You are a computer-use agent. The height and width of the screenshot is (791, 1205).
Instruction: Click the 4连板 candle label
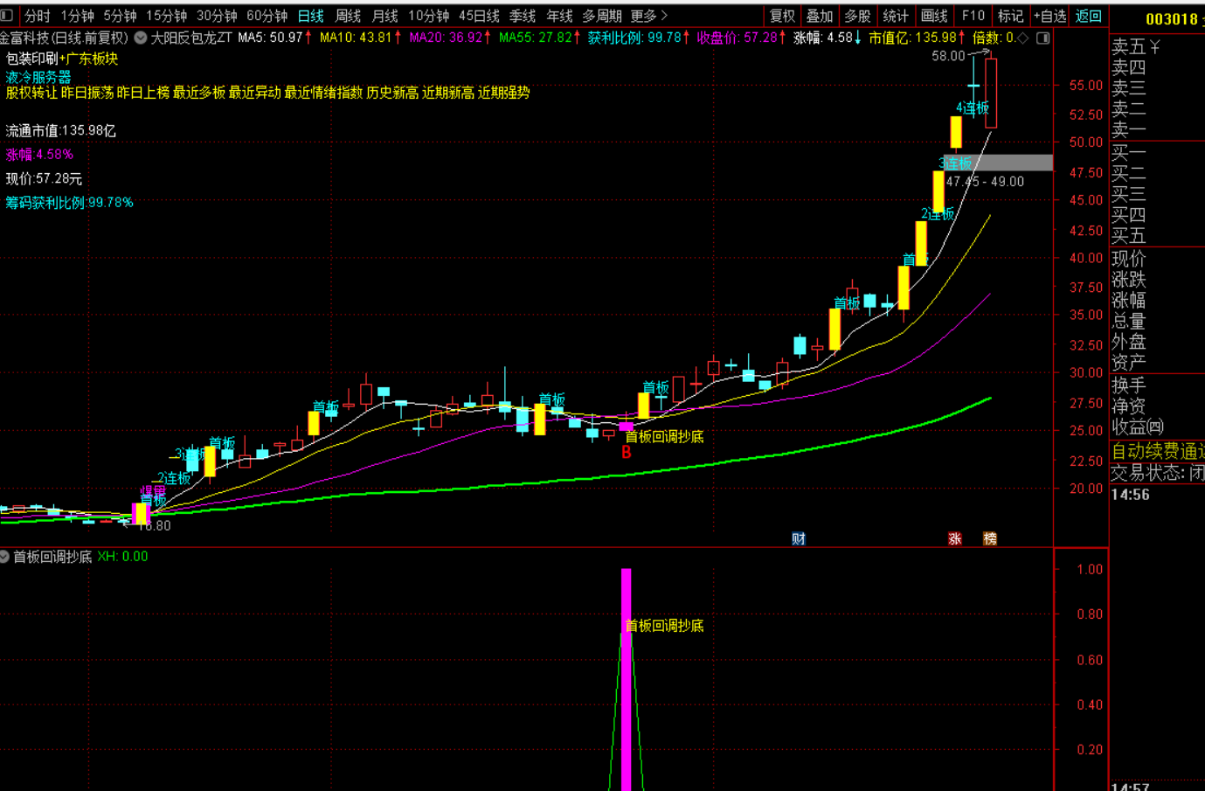point(973,108)
